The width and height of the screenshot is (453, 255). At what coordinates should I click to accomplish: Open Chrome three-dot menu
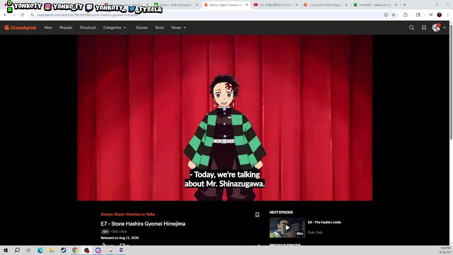[448, 15]
